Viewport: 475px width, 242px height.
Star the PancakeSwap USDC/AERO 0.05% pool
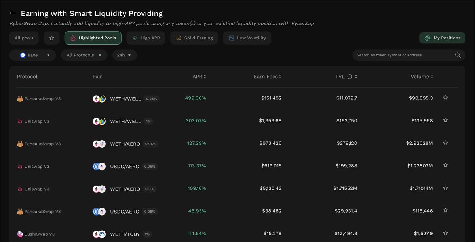(x=445, y=211)
